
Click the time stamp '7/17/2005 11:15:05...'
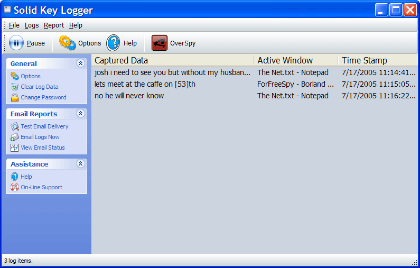378,84
